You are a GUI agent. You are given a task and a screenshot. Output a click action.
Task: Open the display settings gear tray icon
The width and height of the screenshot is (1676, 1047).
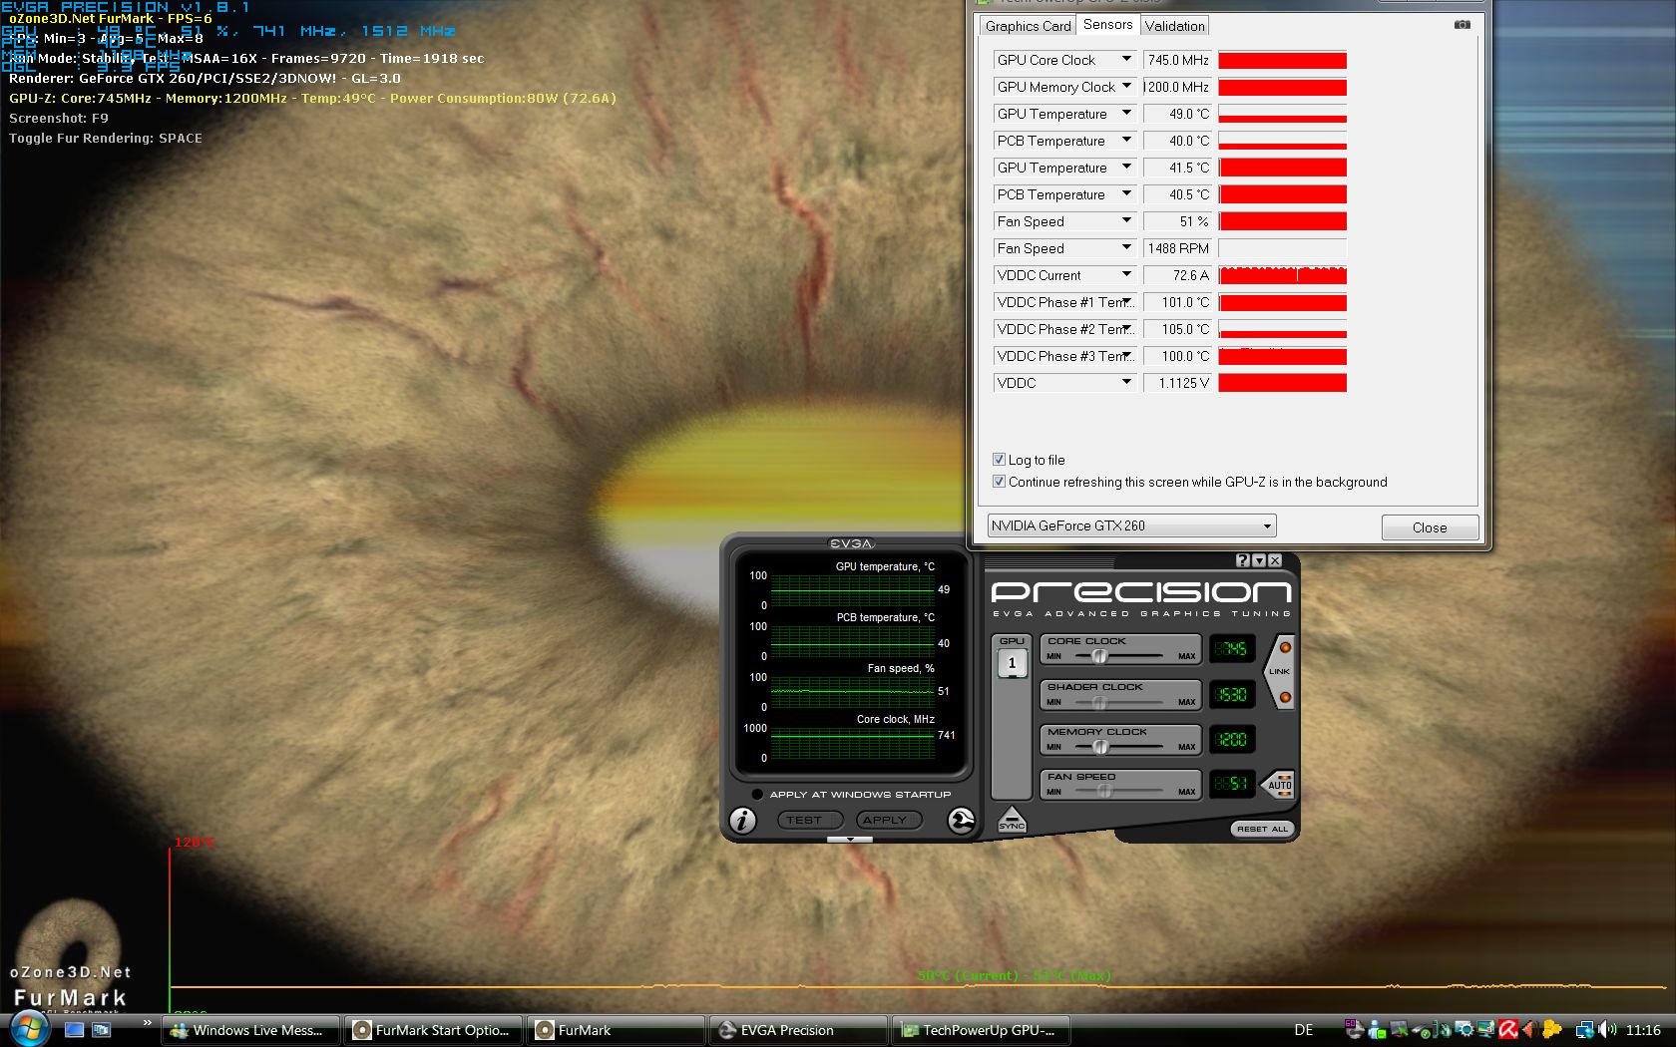coord(1464,1030)
